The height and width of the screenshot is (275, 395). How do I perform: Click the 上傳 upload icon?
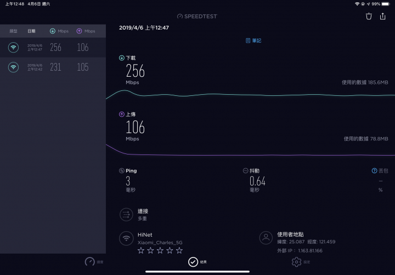[x=121, y=114]
